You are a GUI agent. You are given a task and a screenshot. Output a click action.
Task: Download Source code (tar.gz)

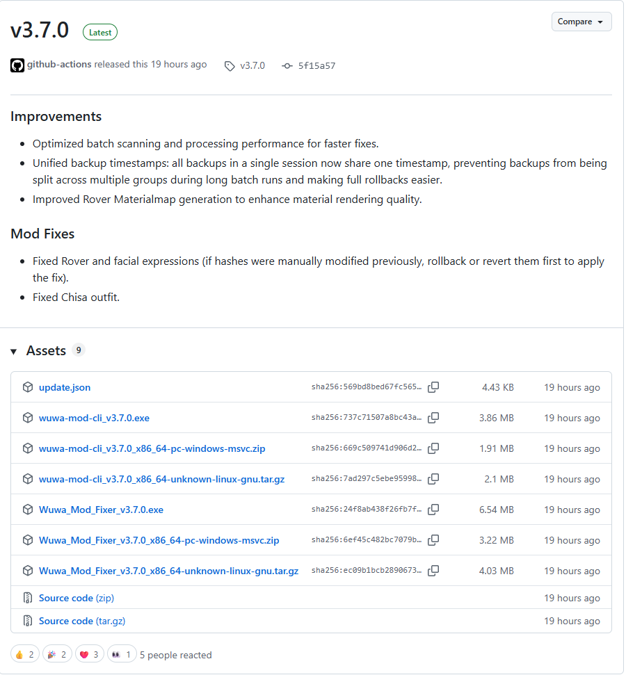82,621
